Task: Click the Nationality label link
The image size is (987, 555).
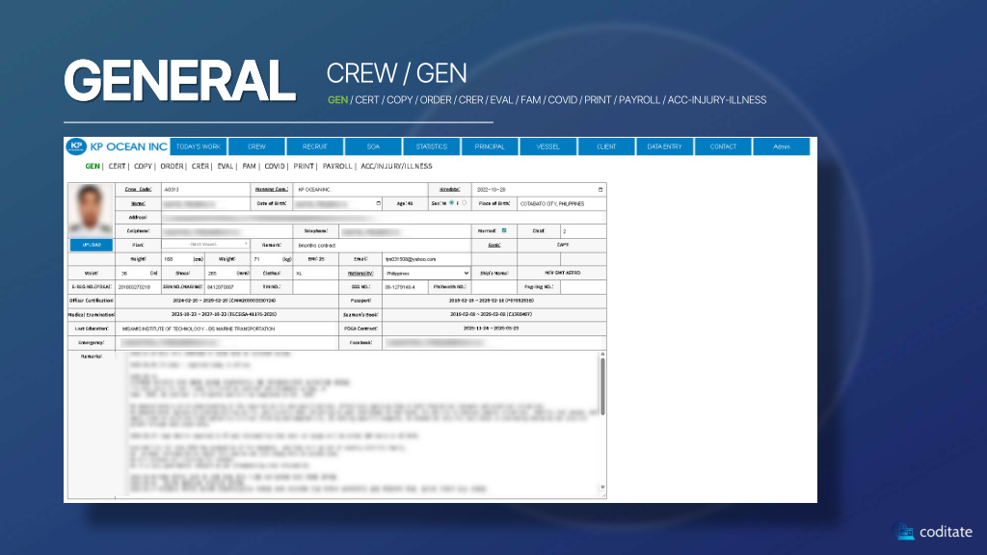Action: [360, 273]
